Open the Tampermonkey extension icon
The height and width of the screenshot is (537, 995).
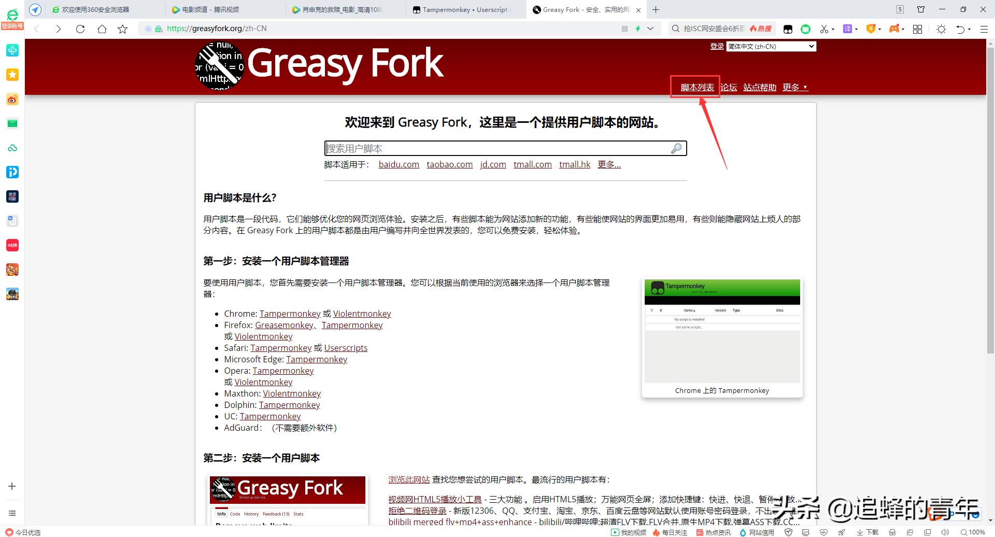[788, 29]
